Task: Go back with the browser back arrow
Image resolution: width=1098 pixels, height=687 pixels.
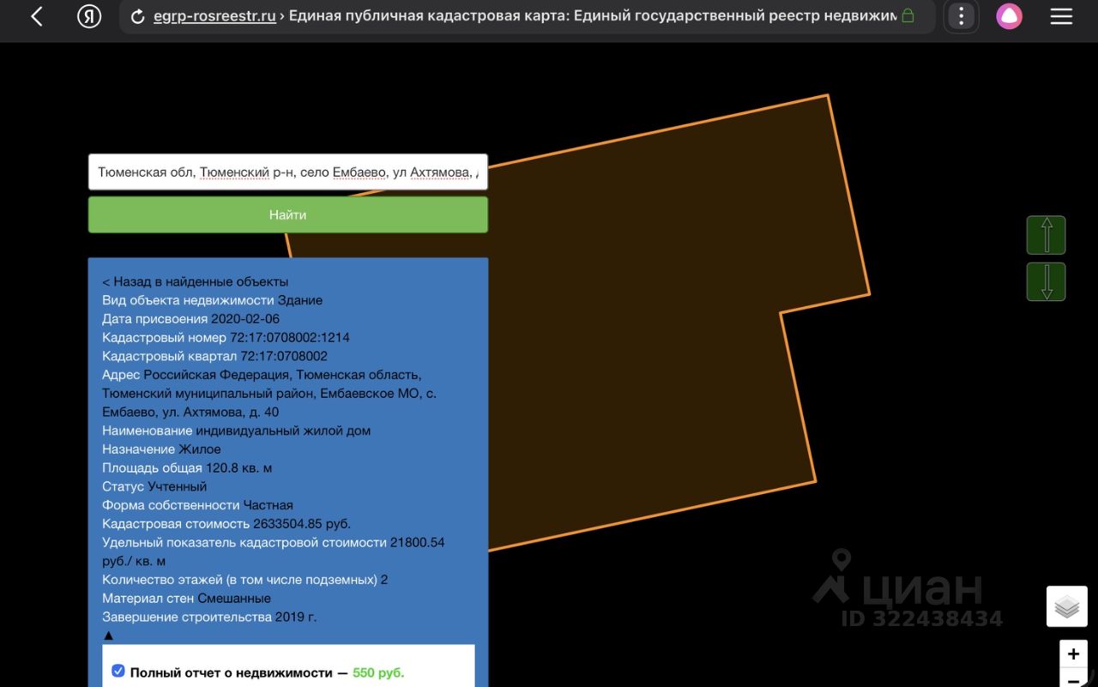Action: 36,16
